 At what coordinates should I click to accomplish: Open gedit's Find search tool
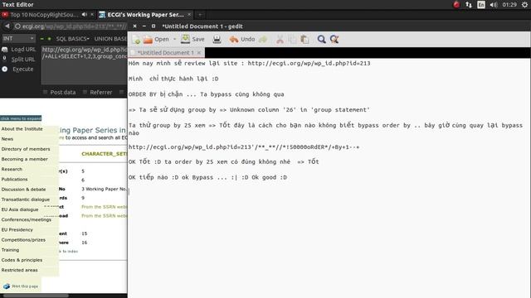[321, 40]
